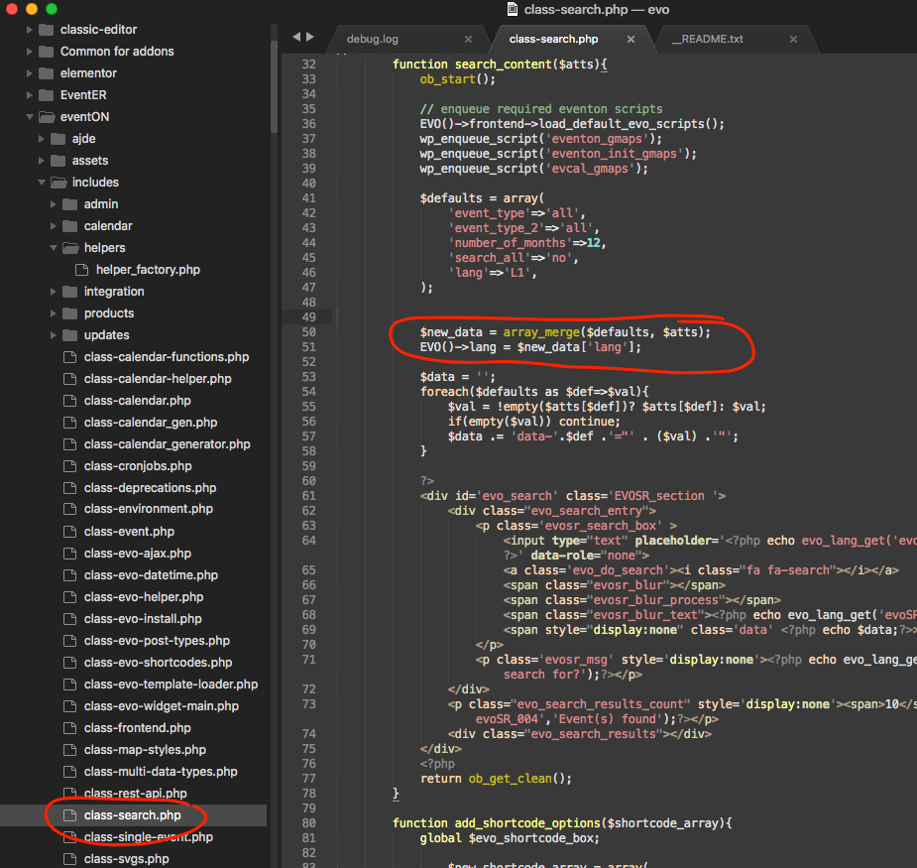Click the tab history forward arrow
The image size is (917, 868).
tap(310, 37)
